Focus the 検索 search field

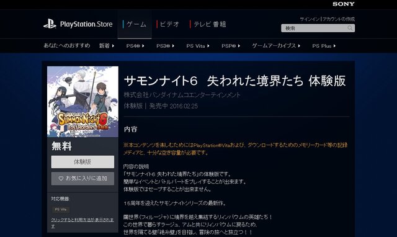pos(318,28)
